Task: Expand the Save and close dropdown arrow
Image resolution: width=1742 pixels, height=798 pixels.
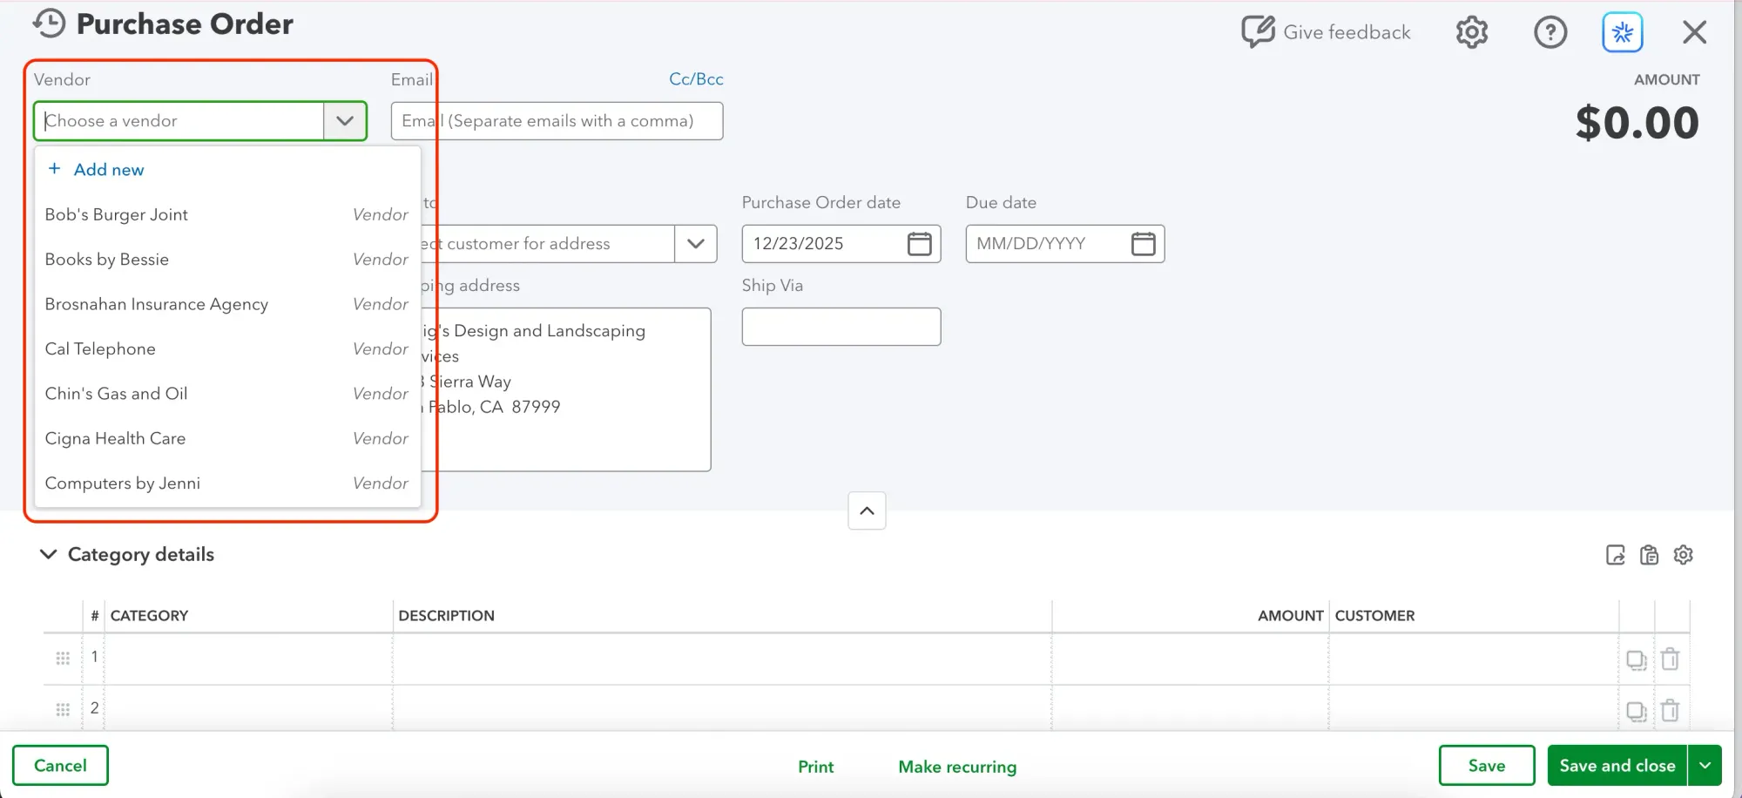Action: point(1706,765)
